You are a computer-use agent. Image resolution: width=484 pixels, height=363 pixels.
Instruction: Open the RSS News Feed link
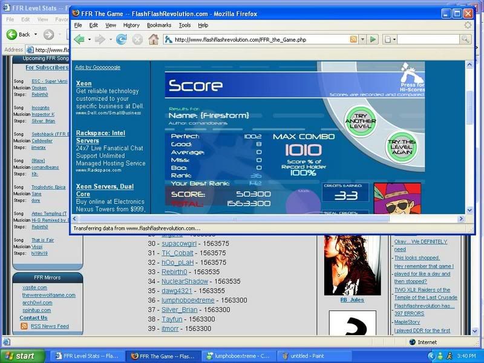[50, 326]
